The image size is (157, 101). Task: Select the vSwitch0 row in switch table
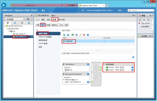(x=98, y=41)
